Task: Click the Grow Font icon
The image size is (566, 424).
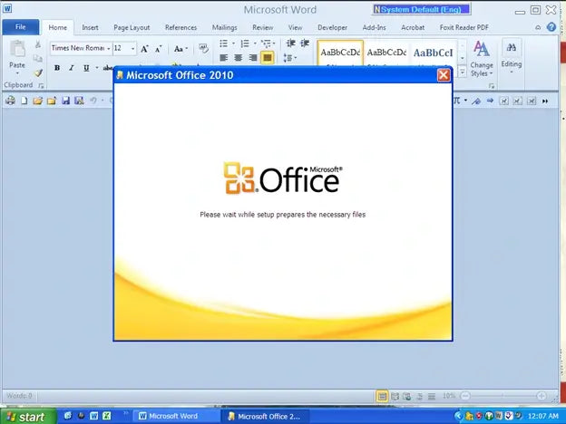Action: click(144, 49)
